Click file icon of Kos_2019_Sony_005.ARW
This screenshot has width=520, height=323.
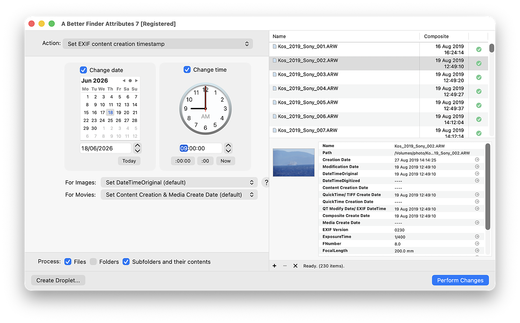(274, 102)
